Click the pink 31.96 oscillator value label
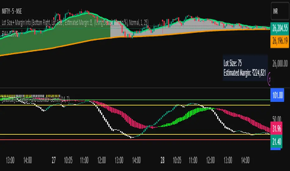Viewport: 290px width, 171px height. pyautogui.click(x=277, y=128)
